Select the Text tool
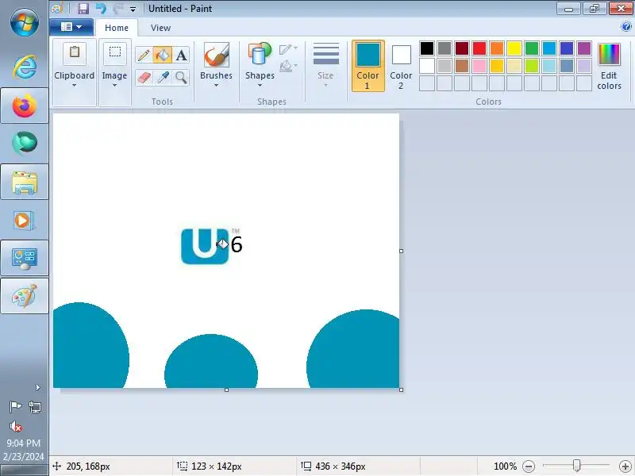635x476 pixels. 182,55
